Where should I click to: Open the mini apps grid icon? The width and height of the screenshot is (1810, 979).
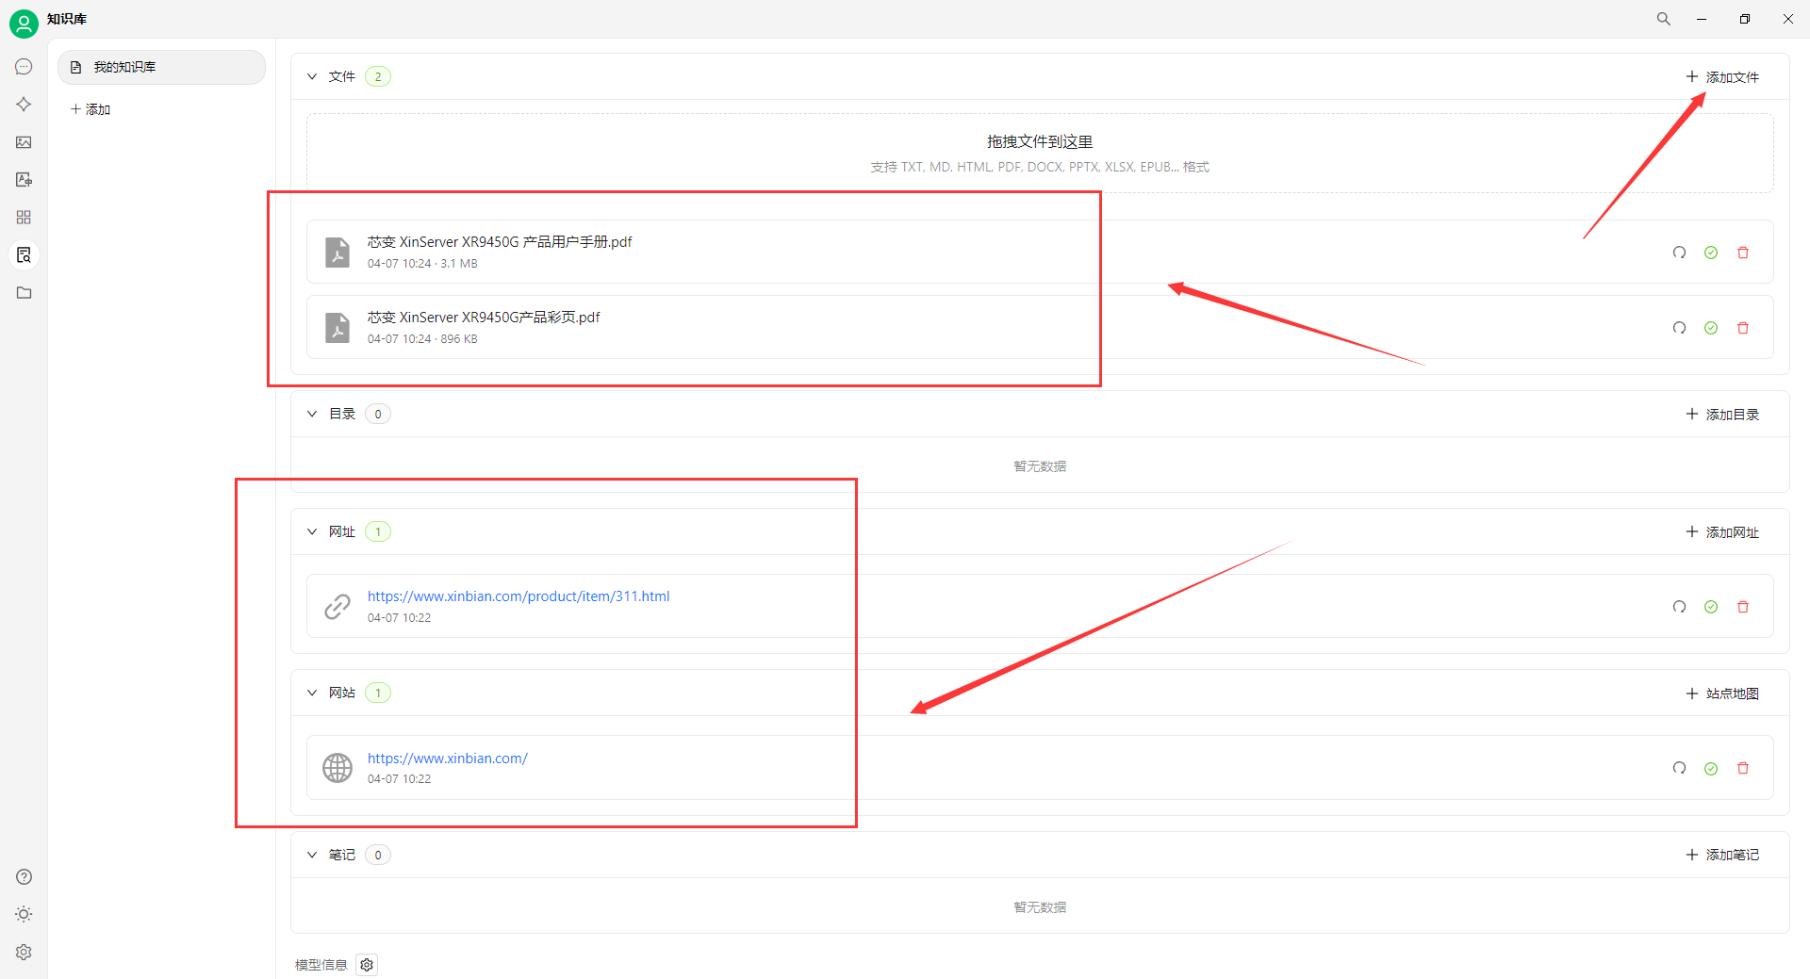point(24,218)
